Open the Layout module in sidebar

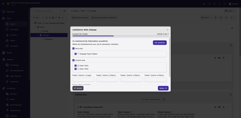click(16, 24)
